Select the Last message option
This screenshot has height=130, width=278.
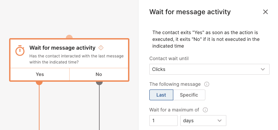point(161,95)
